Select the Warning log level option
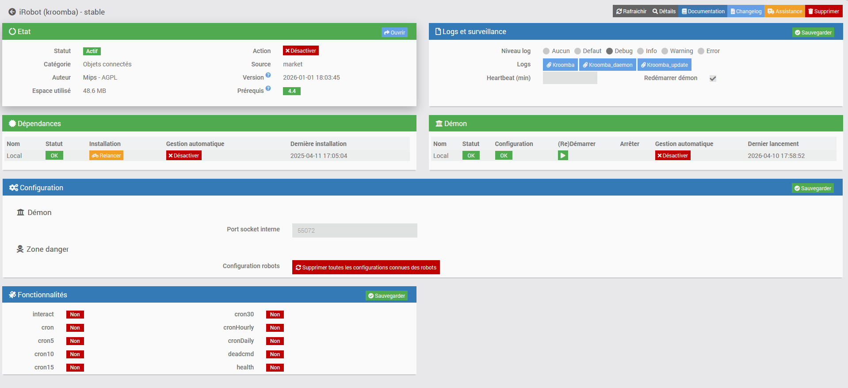Screen dimensions: 848x388 665,51
